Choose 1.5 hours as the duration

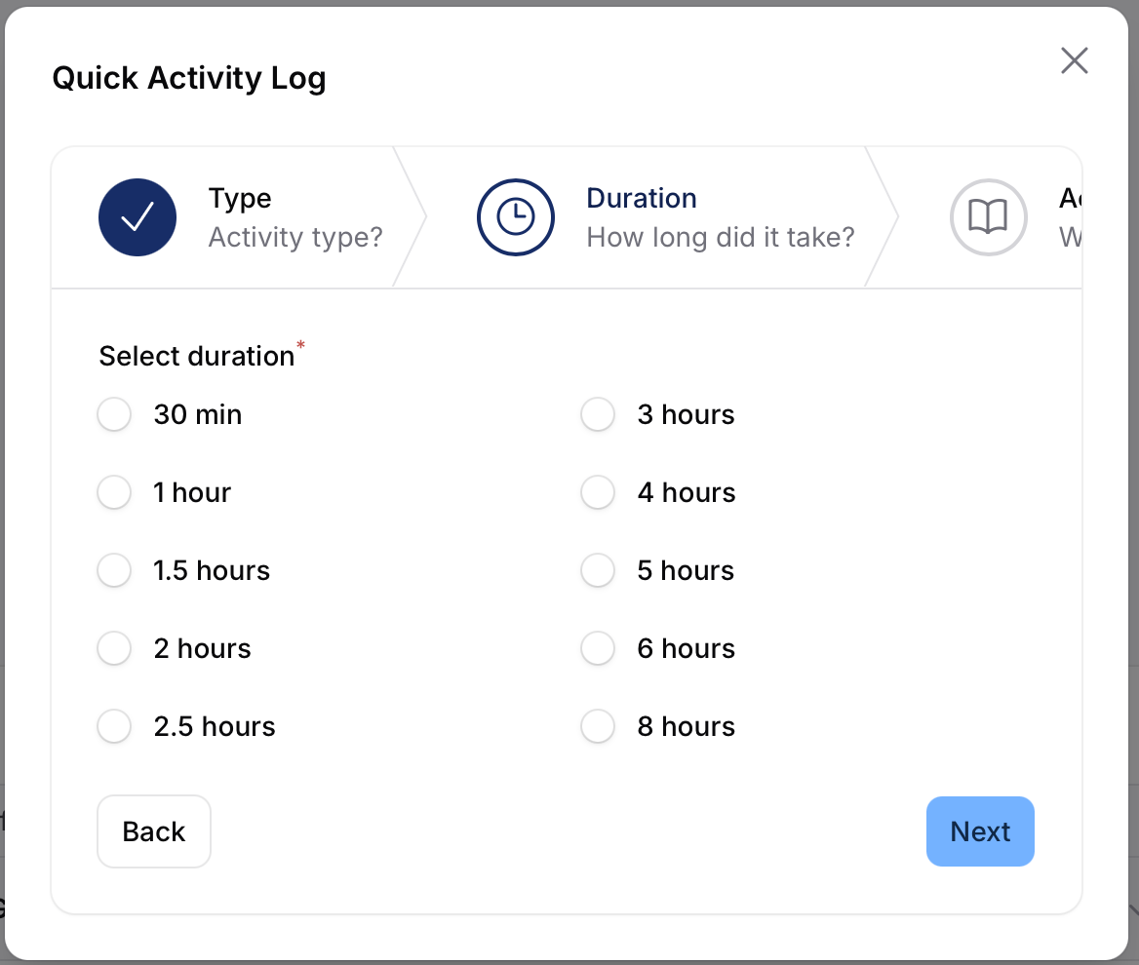(114, 570)
